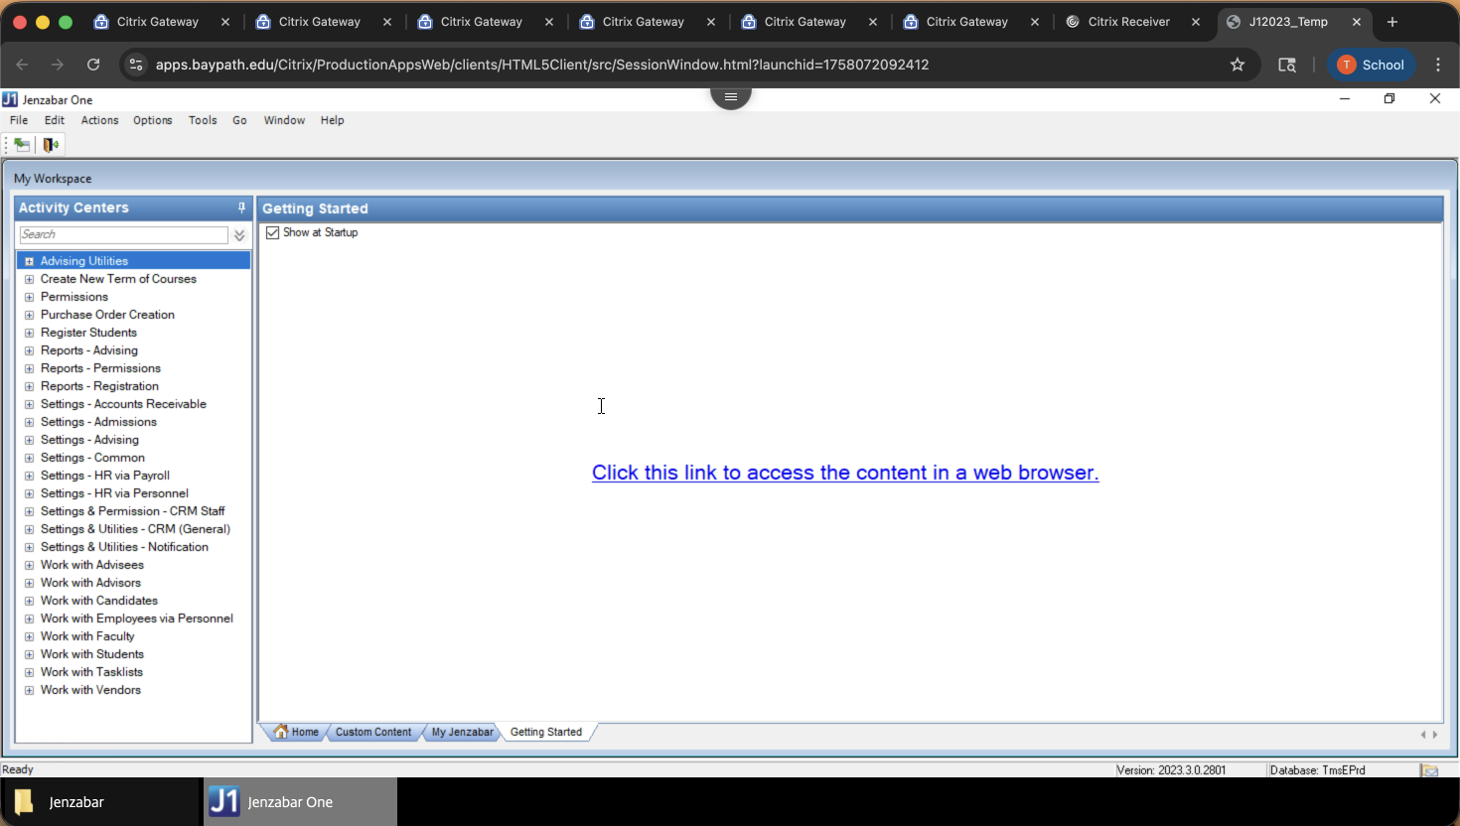Pin the Activity Centers panel

pos(241,207)
